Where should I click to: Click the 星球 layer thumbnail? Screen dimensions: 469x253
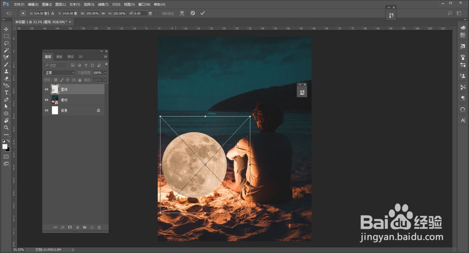(x=55, y=89)
